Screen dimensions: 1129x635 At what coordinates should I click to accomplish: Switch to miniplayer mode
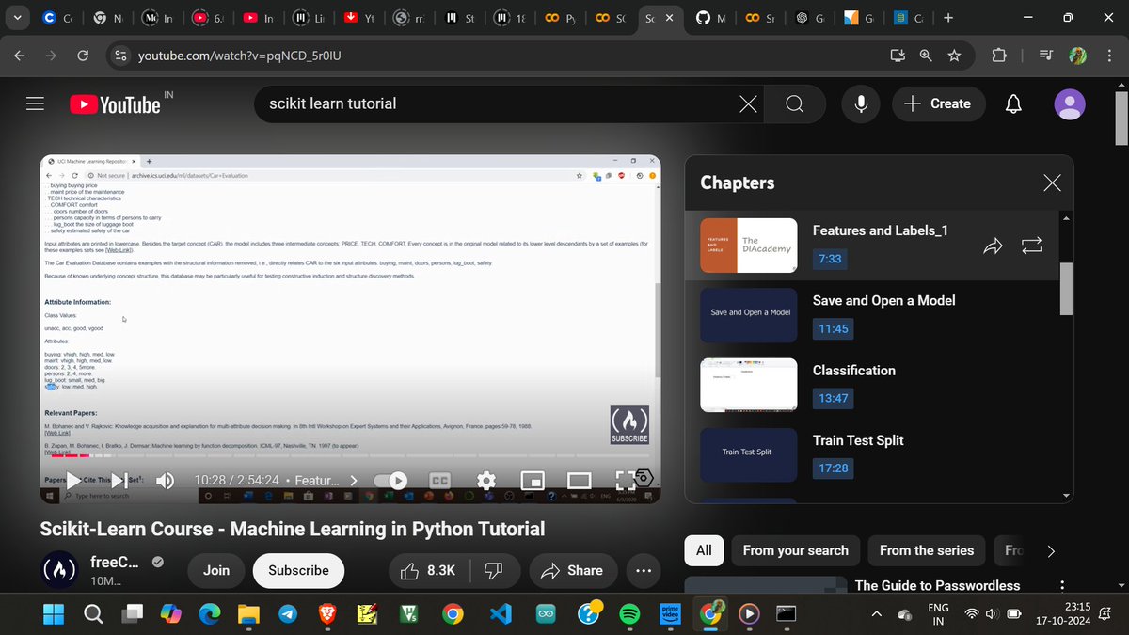pyautogui.click(x=533, y=481)
